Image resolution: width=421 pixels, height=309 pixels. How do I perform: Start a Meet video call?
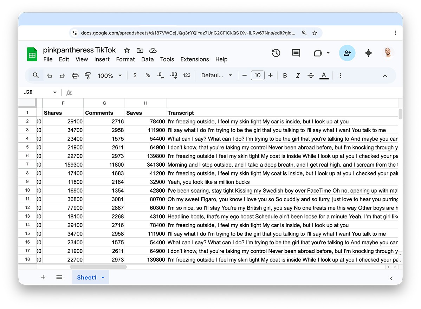(x=318, y=53)
